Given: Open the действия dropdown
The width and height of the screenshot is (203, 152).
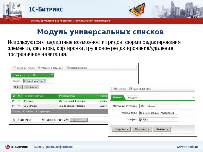Looking at the screenshot, I should 31,120.
